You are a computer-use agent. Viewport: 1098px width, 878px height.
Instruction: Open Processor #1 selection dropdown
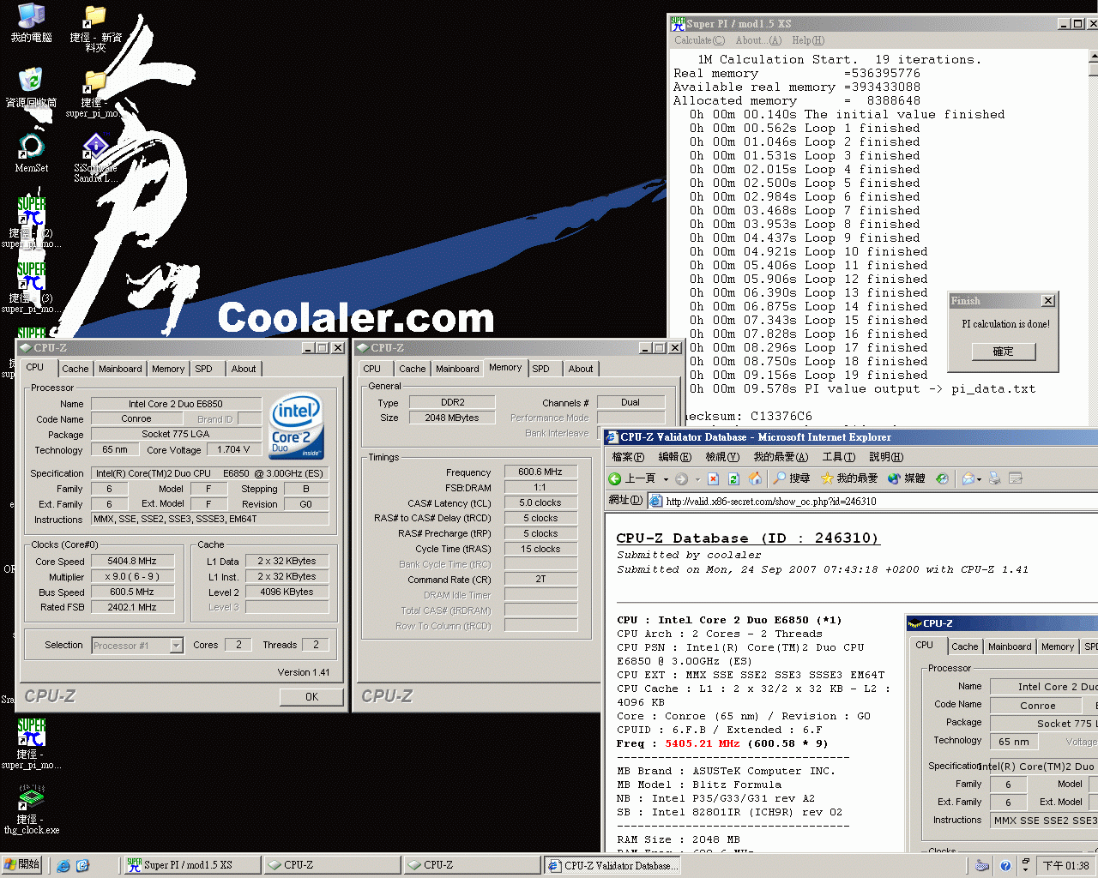coord(176,646)
